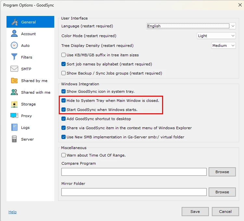Screen dimensions: 244x221
Task: Open the Language dropdown showing English
Action: [x=191, y=26]
